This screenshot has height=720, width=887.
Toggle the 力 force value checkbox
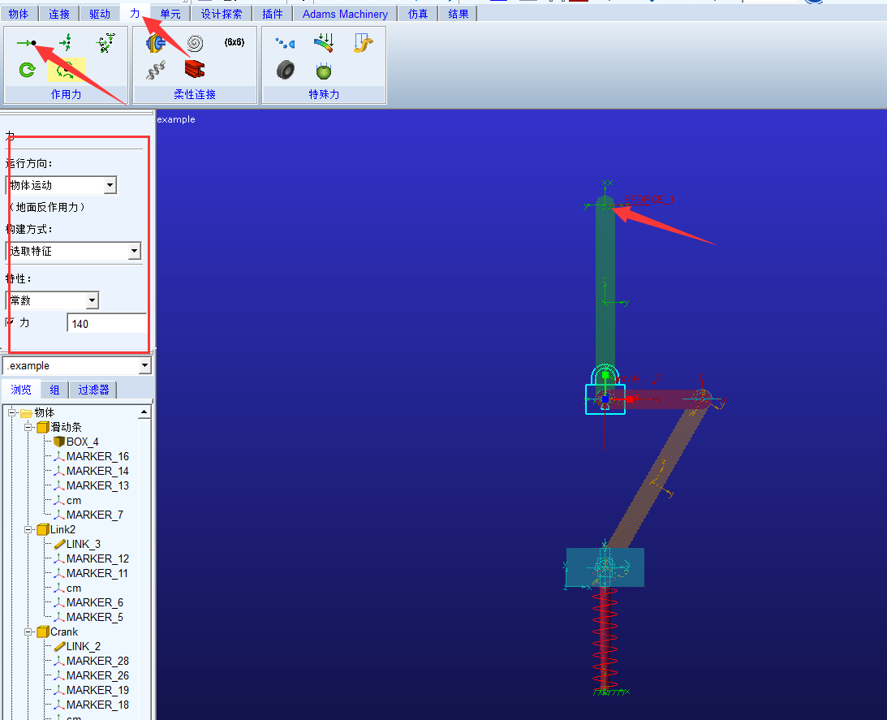pyautogui.click(x=11, y=322)
